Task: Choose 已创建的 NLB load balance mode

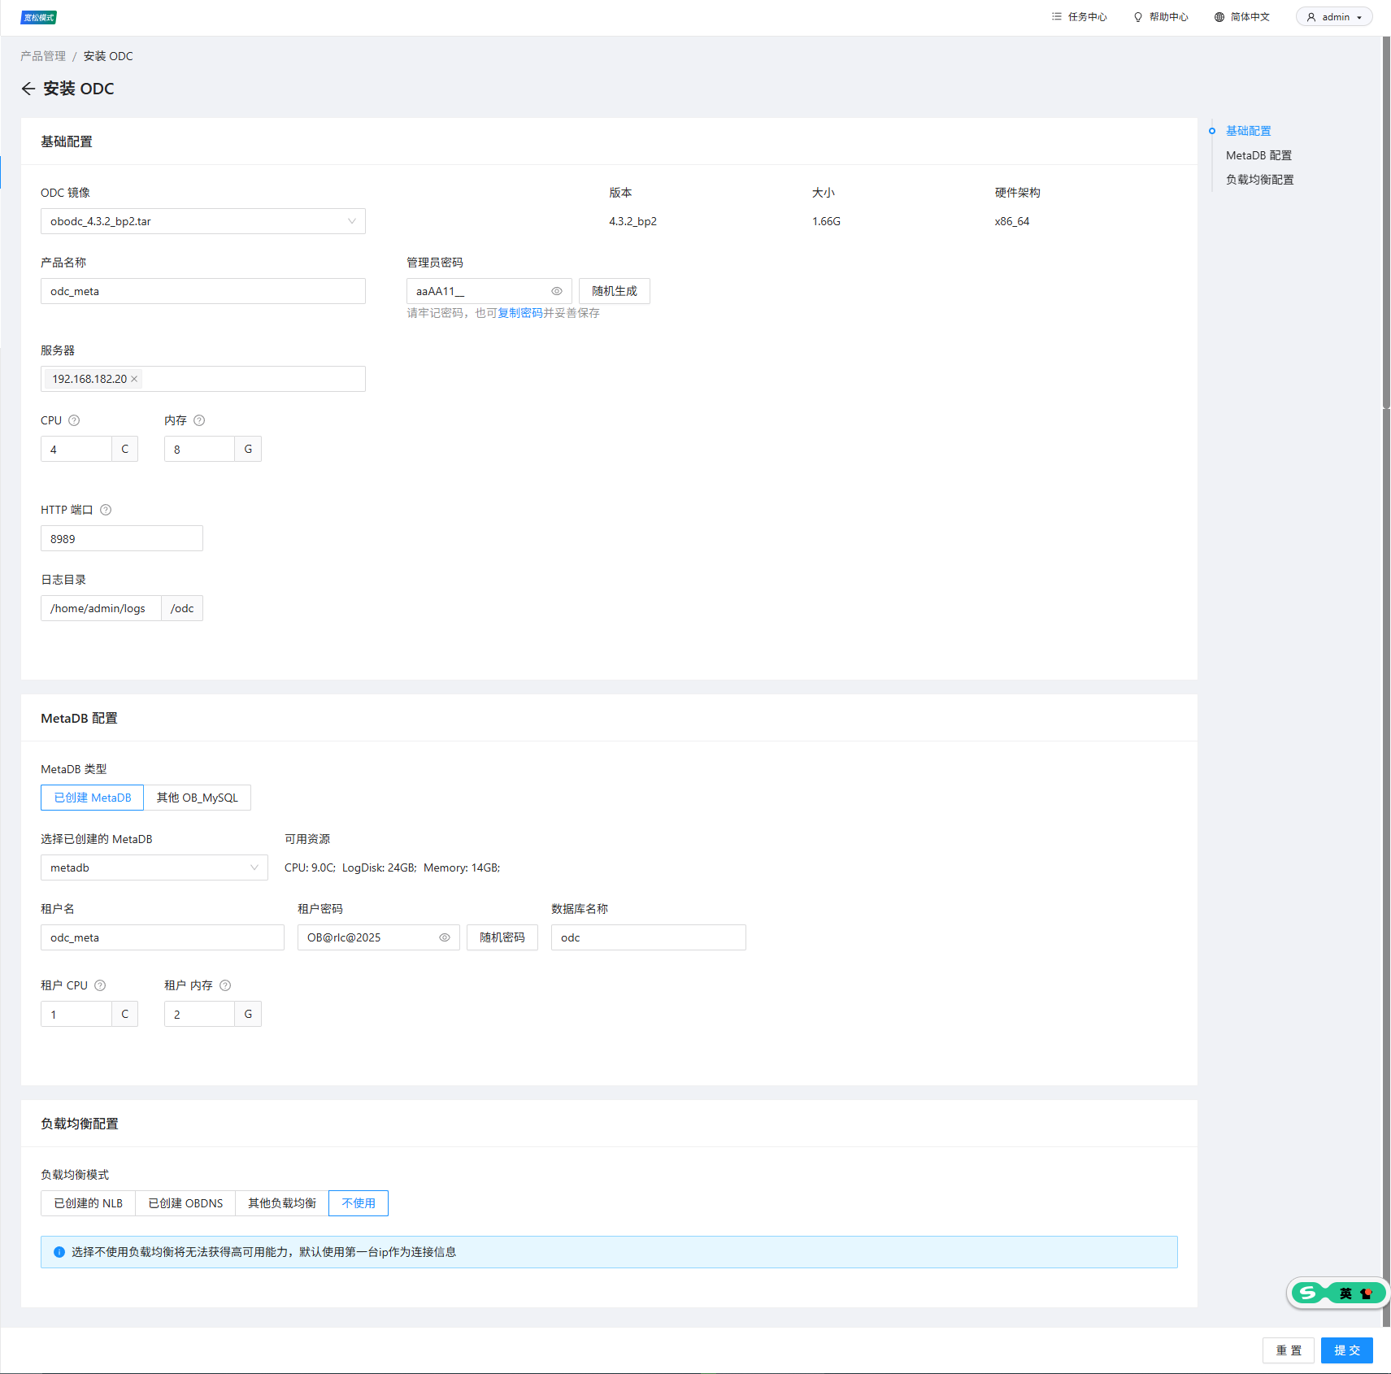Action: (x=88, y=1203)
